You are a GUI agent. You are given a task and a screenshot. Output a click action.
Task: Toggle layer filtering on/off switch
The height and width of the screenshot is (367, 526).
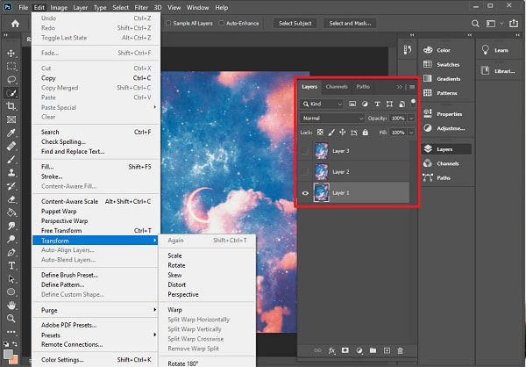pyautogui.click(x=413, y=103)
